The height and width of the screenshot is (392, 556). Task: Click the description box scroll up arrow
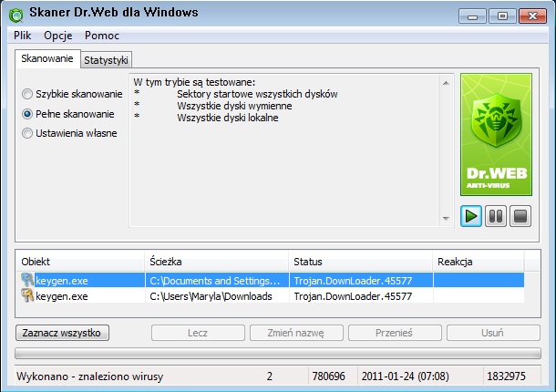click(446, 83)
